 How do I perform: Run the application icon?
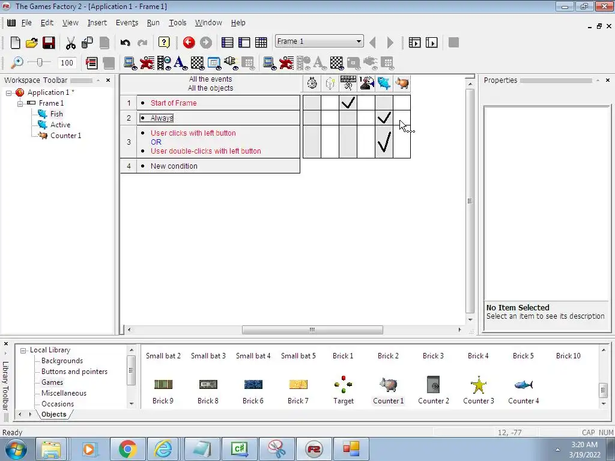coord(414,43)
